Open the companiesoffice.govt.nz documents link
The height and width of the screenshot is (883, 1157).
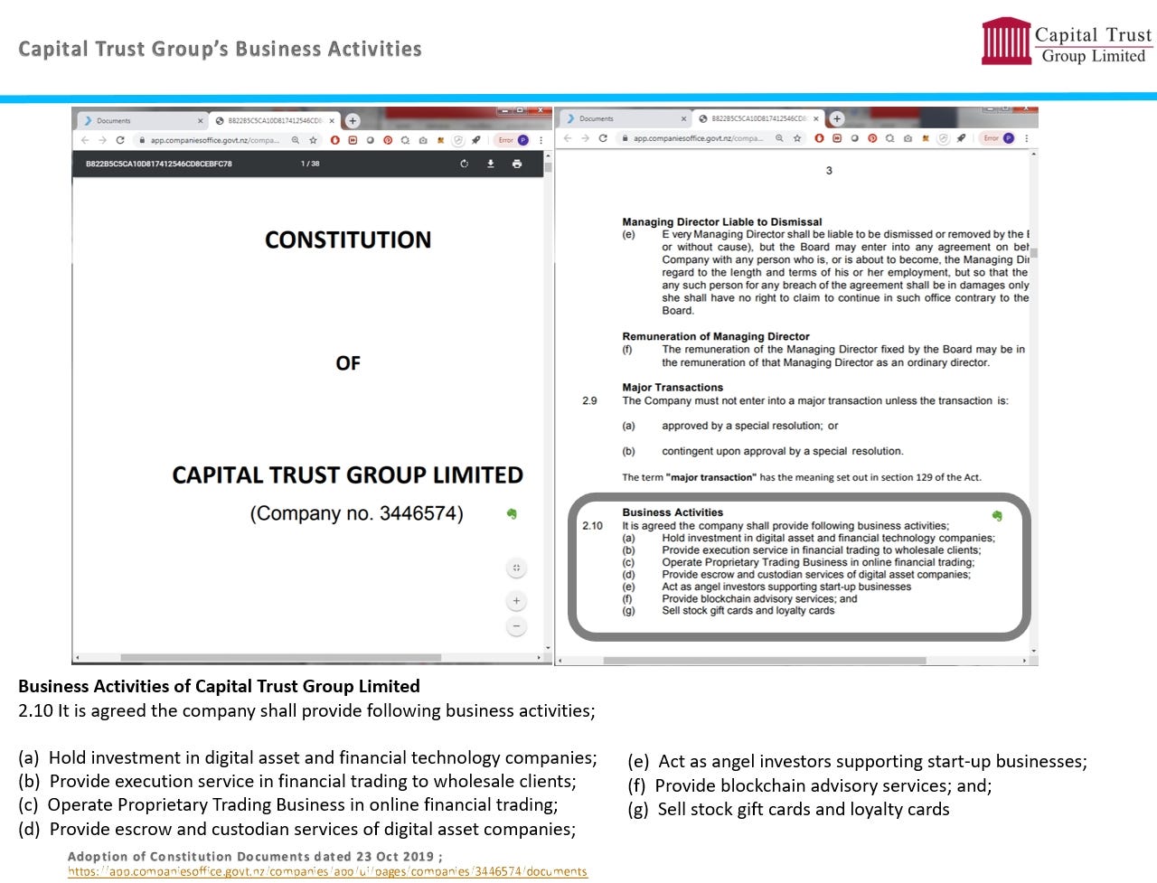(327, 871)
